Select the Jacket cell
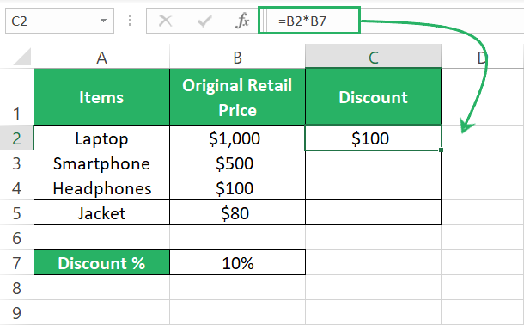The width and height of the screenshot is (524, 325). tap(101, 212)
